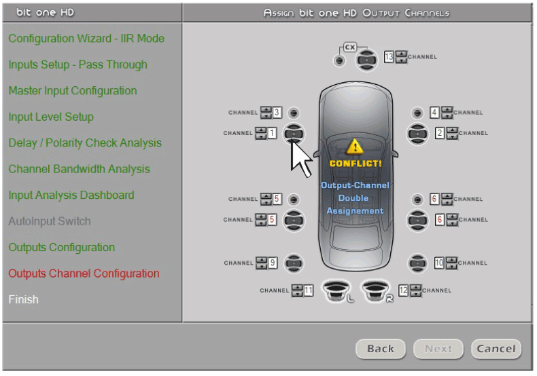Select the front left woofer on channel 1
The image size is (537, 376).
coord(294,134)
